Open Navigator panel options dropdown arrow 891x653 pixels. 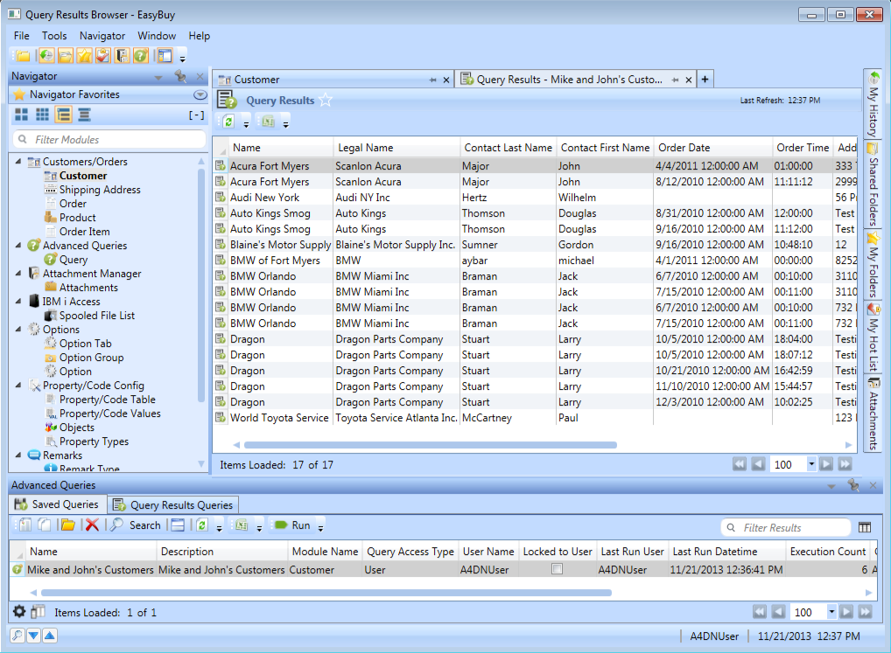point(158,77)
